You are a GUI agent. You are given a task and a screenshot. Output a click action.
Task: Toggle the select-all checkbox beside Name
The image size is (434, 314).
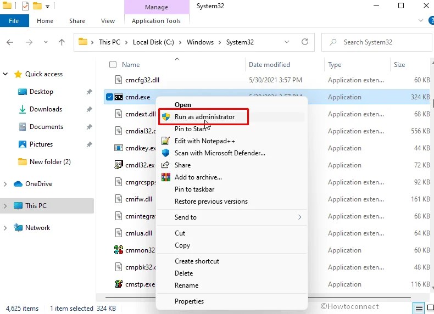(x=113, y=64)
